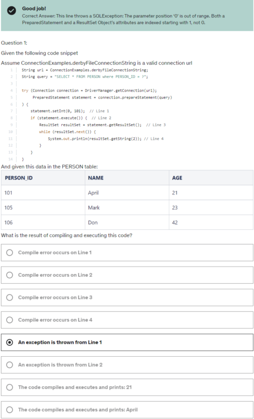The width and height of the screenshot is (254, 419).
Task: Choose radio for exception thrown from Line 2
Action: pos(9,365)
